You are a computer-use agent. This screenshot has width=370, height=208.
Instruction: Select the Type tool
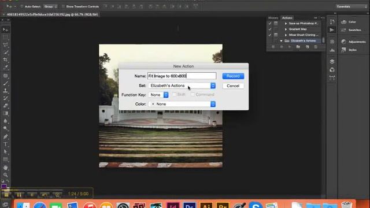[x=5, y=144]
